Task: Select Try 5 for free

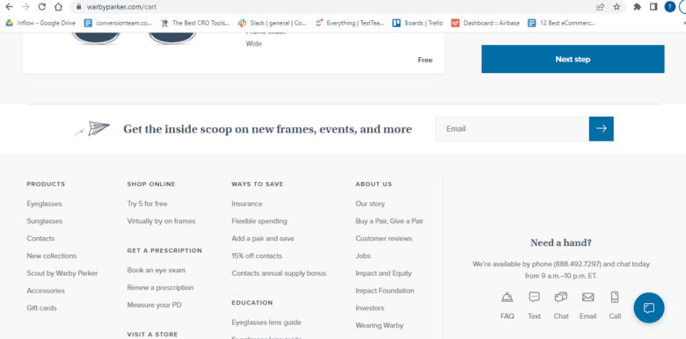Action: pos(148,204)
